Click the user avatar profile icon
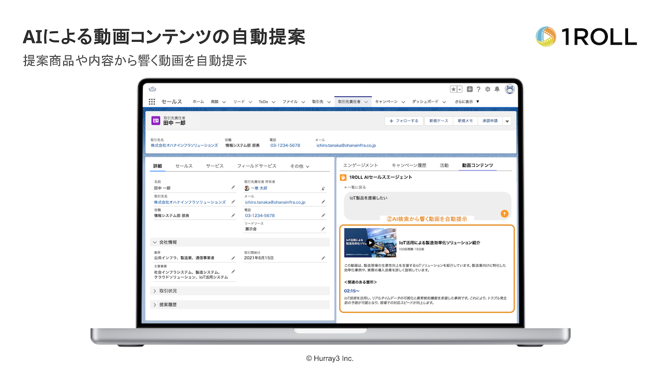Viewport: 660px width, 371px height. (x=510, y=89)
